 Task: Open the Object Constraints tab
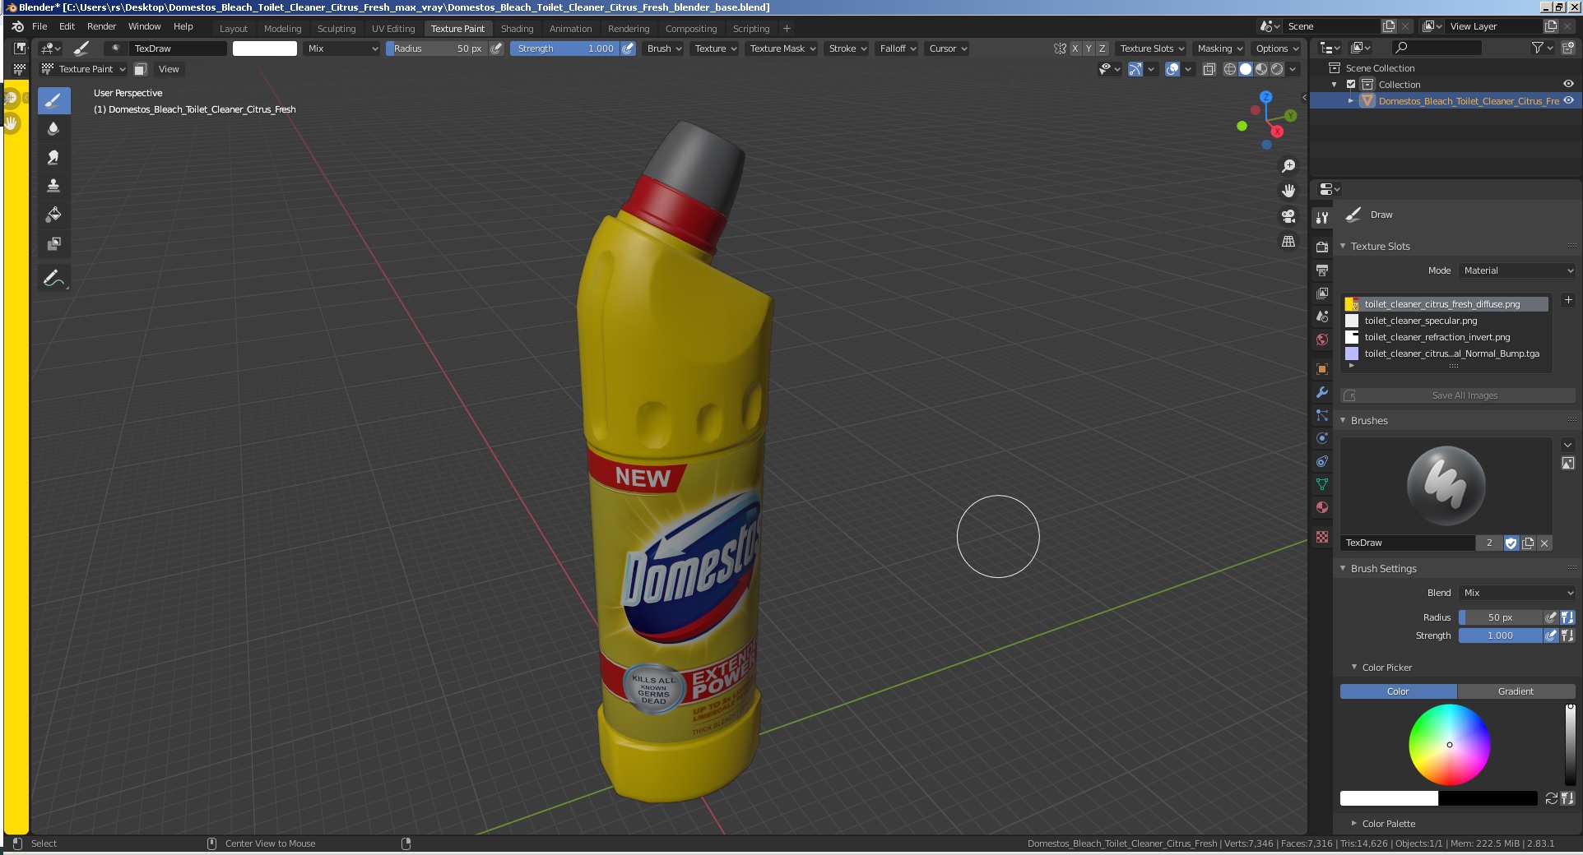pyautogui.click(x=1322, y=461)
